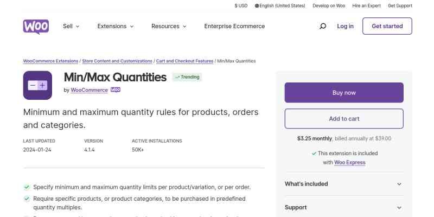The width and height of the screenshot is (434, 217).
Task: Open the Extensions dropdown menu
Action: [115, 26]
